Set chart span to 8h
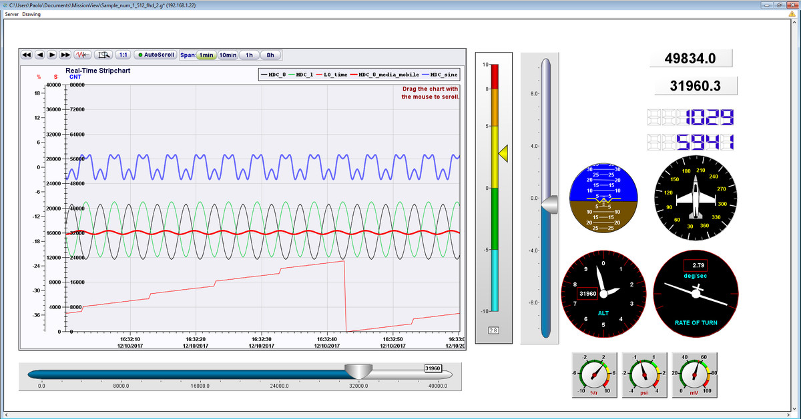Screen dimensions: 801x419 (x=270, y=55)
